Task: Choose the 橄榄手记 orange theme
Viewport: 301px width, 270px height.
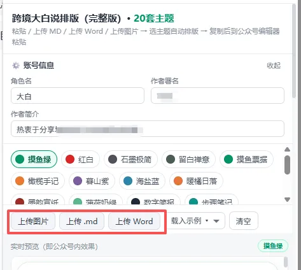Action: pyautogui.click(x=38, y=181)
